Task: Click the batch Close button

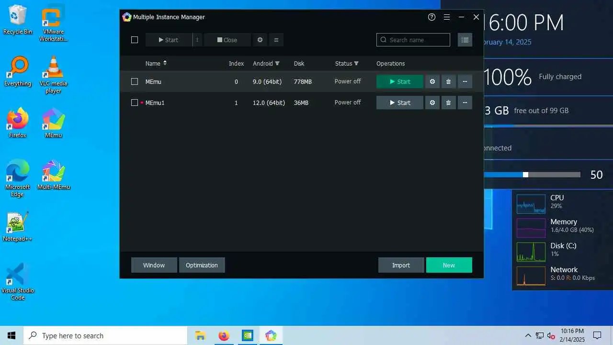Action: tap(227, 40)
